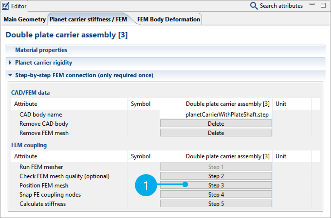Select the Editor view tab
331x218 pixels.
pyautogui.click(x=15, y=6)
